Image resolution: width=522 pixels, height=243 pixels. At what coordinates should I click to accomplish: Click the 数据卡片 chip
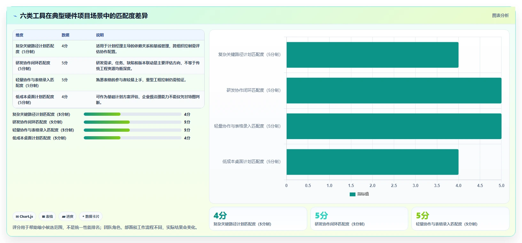91,216
